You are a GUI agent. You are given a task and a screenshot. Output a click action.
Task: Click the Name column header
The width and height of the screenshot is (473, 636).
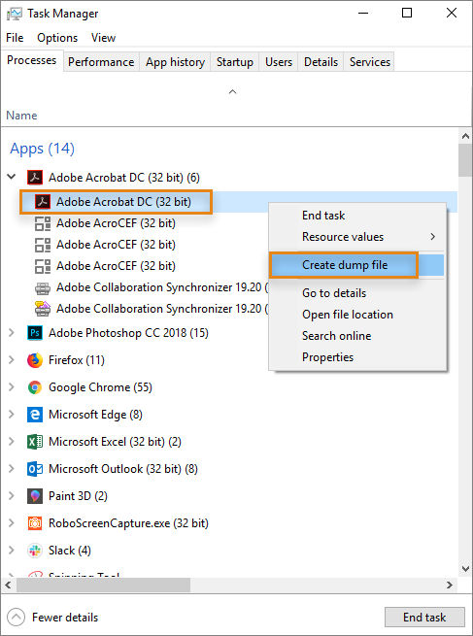22,116
